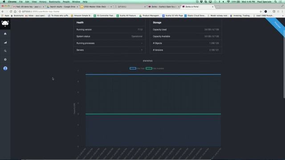Open the statistics chart icon in the sidebar
The image size is (285, 160).
point(5,43)
